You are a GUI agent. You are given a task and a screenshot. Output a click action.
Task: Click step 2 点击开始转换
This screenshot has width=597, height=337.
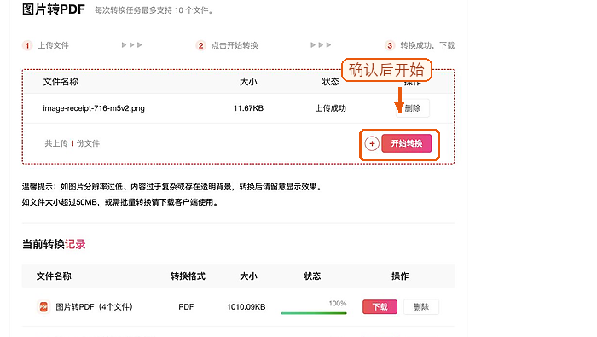(228, 46)
